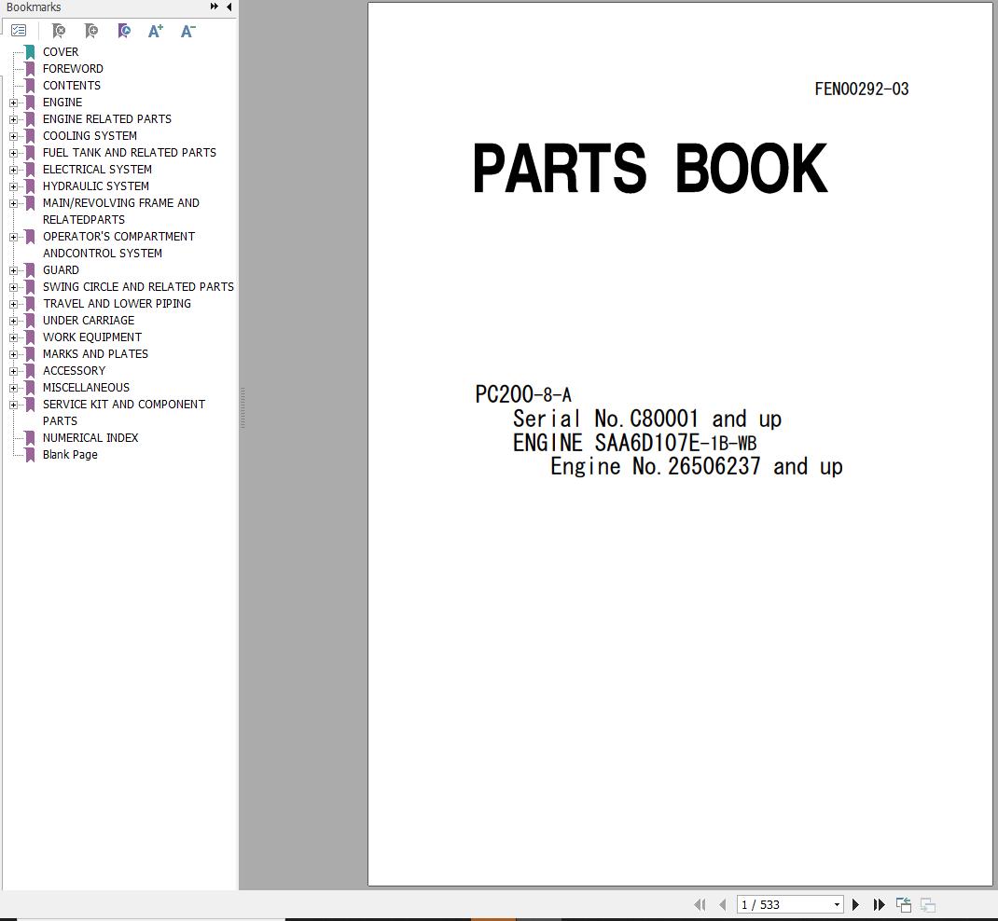Click the expand current bookmark icon
The width and height of the screenshot is (998, 921).
[124, 31]
